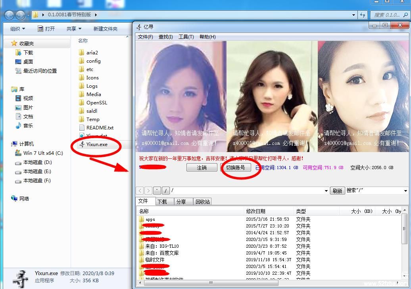
Task: Switch to the 回收站 tab
Action: point(203,201)
